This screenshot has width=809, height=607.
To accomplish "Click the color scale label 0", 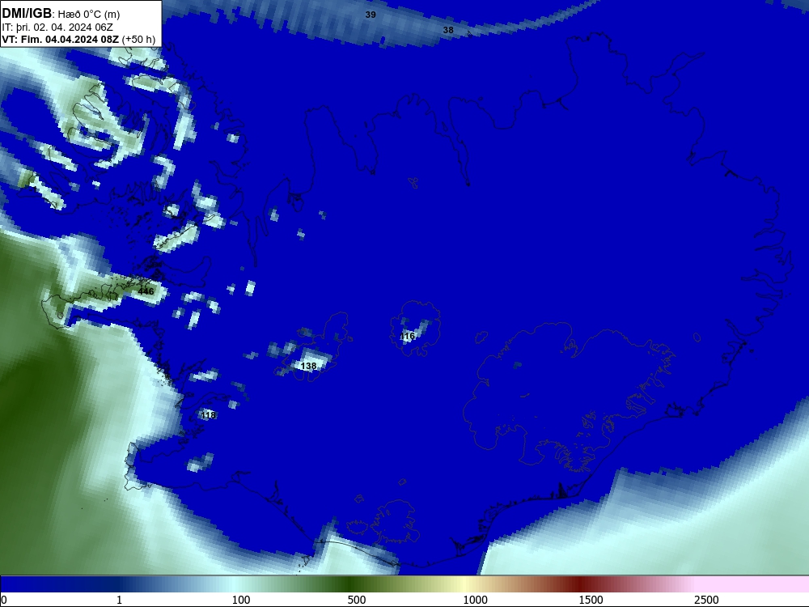I will [4, 600].
